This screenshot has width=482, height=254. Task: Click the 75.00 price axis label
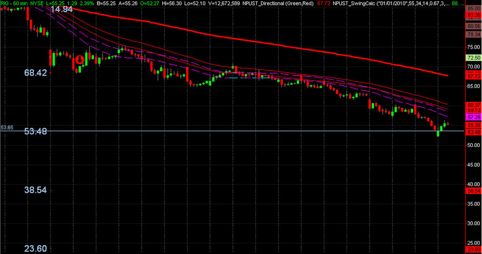click(x=474, y=47)
